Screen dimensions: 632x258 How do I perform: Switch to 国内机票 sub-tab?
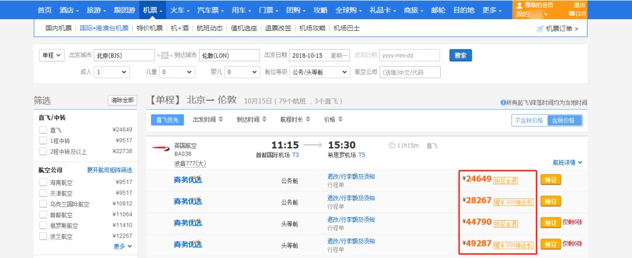pyautogui.click(x=59, y=29)
